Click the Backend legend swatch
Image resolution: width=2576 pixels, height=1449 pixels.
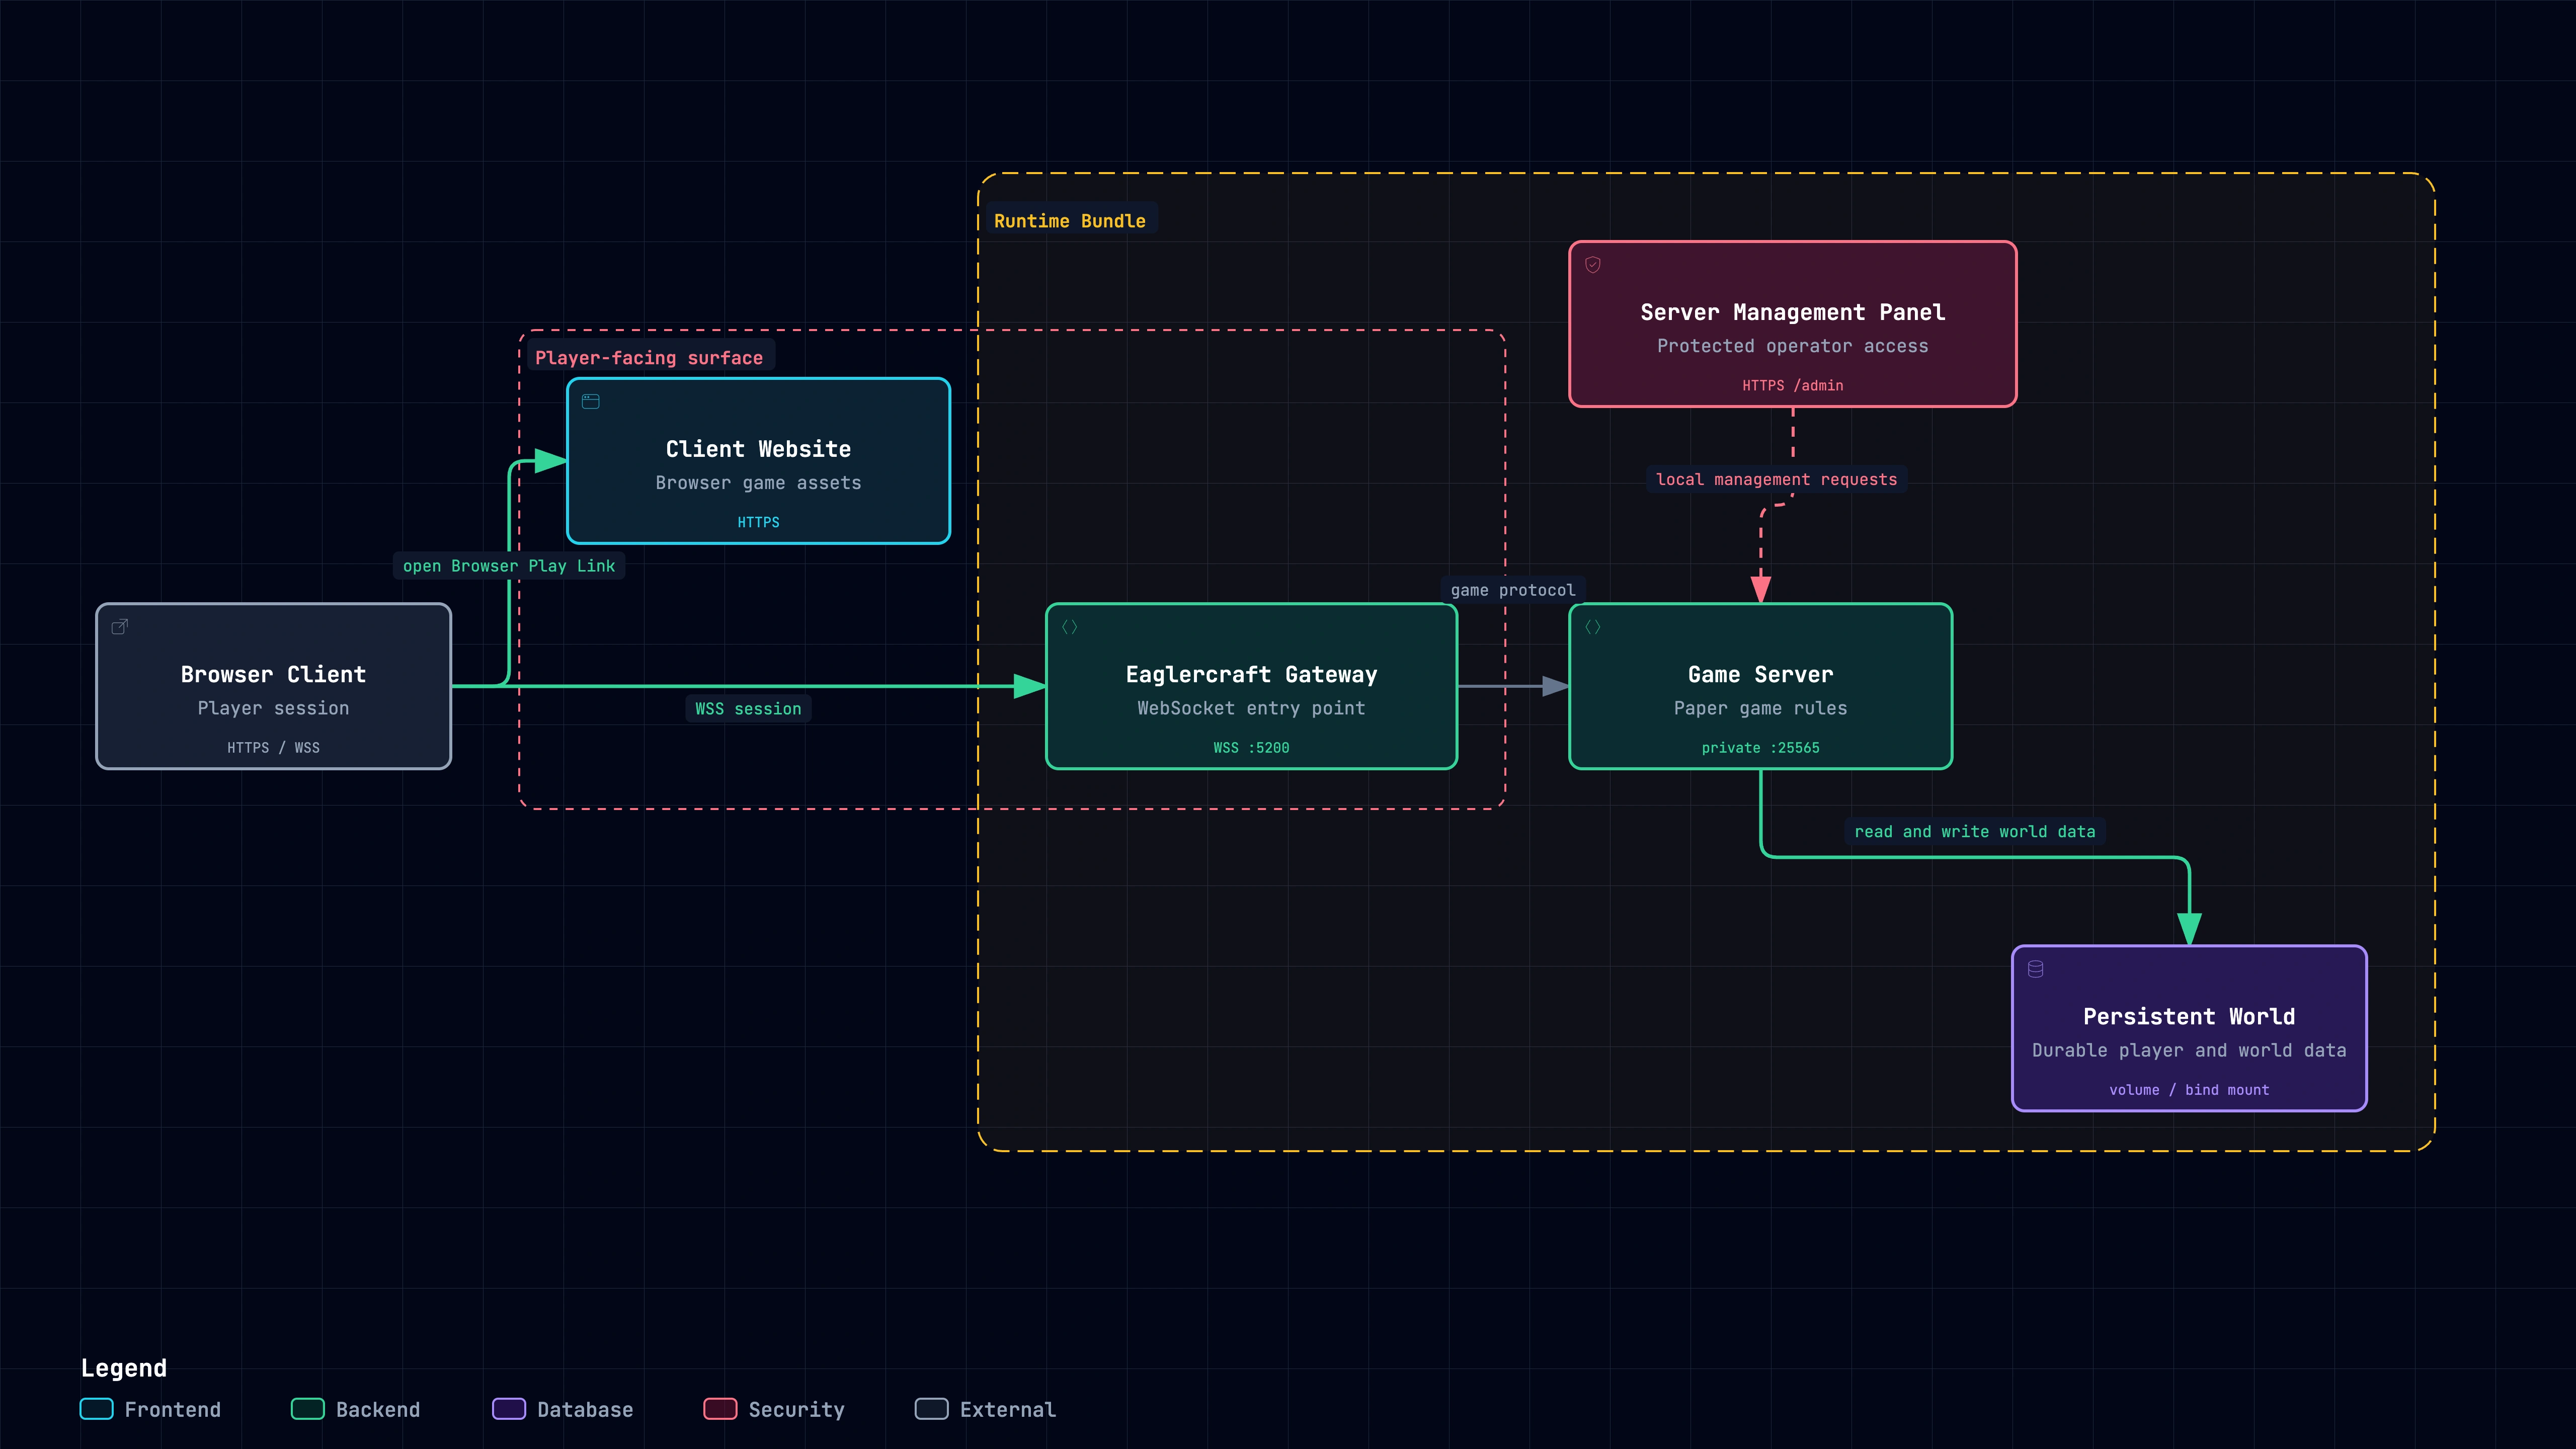point(308,1409)
